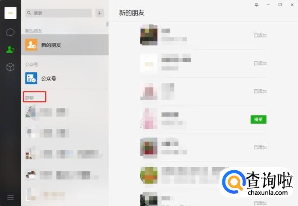The width and height of the screenshot is (298, 206).
Task: Click the plus add-friend button
Action: (100, 13)
